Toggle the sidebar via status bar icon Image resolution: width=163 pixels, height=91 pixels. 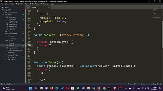[x=2, y=84]
